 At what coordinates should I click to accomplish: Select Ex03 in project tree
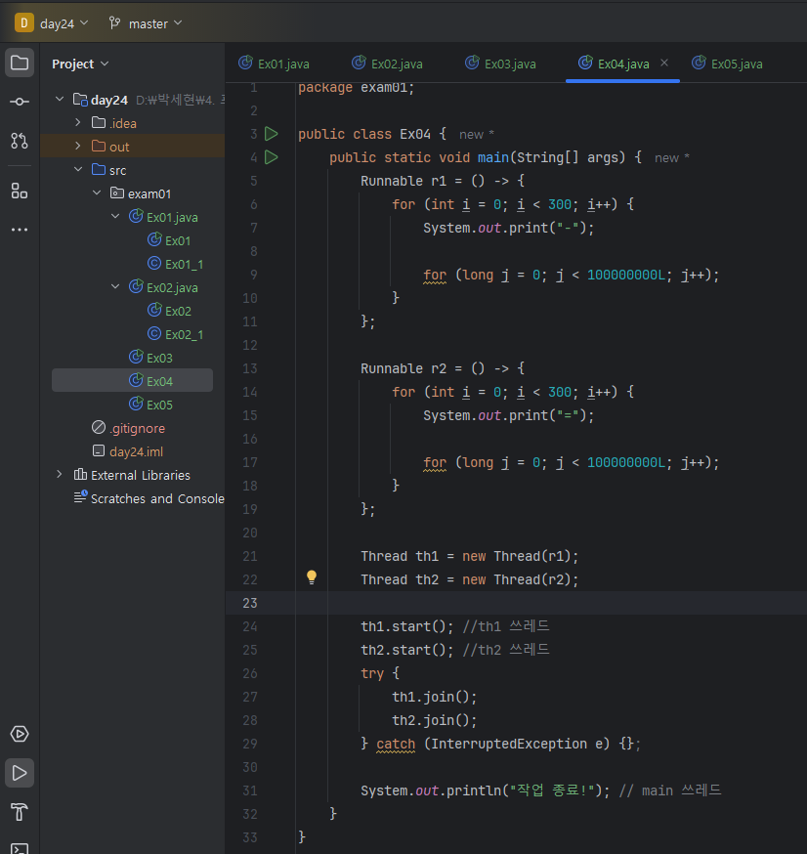(x=150, y=358)
